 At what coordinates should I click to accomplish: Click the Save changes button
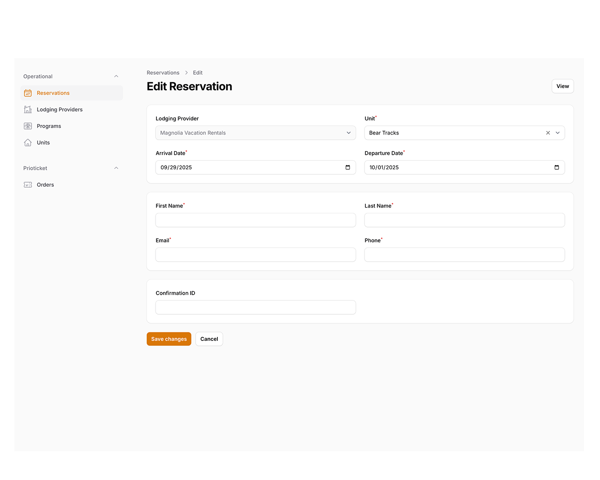169,339
